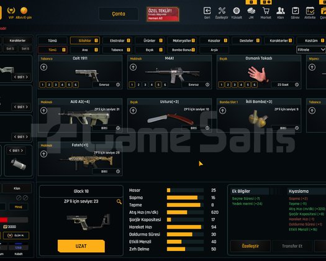Image resolution: width=326 pixels, height=261 pixels.
Task: Previous style arrow above the grenade item
Action: pos(10,150)
